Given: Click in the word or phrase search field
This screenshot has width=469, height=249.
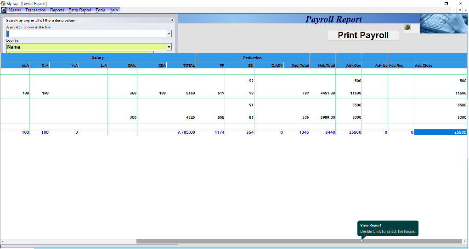Looking at the screenshot, I should click(x=87, y=34).
